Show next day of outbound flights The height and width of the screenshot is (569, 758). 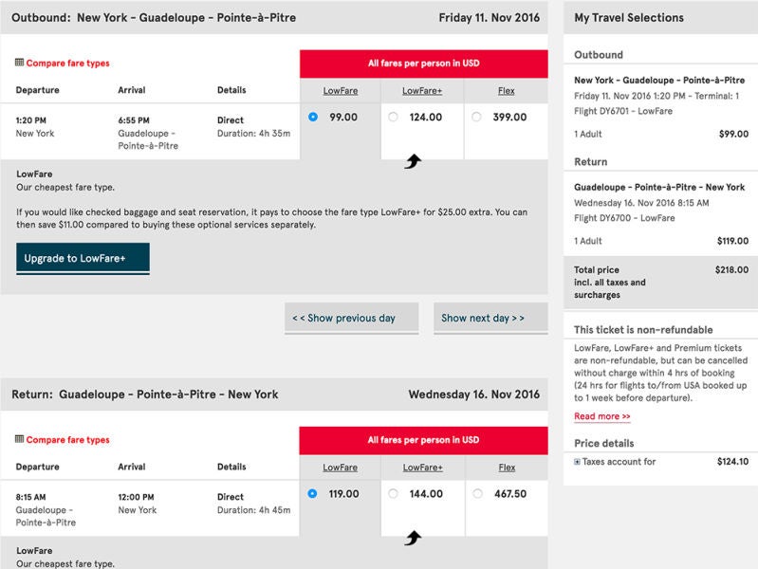pyautogui.click(x=490, y=318)
